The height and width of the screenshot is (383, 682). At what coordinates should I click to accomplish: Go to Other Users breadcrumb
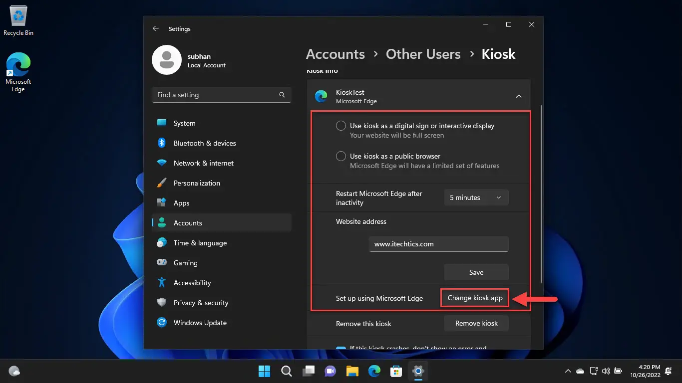coord(423,54)
